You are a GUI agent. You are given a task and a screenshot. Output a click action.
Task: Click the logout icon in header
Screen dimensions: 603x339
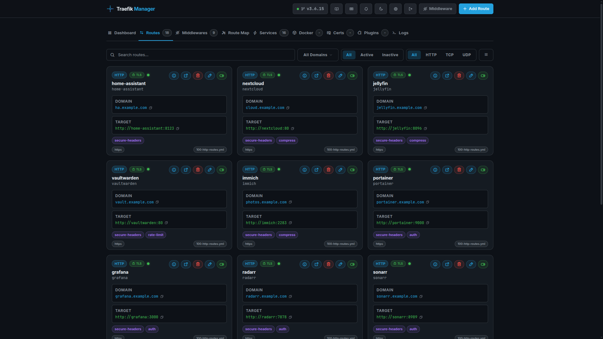pos(410,9)
